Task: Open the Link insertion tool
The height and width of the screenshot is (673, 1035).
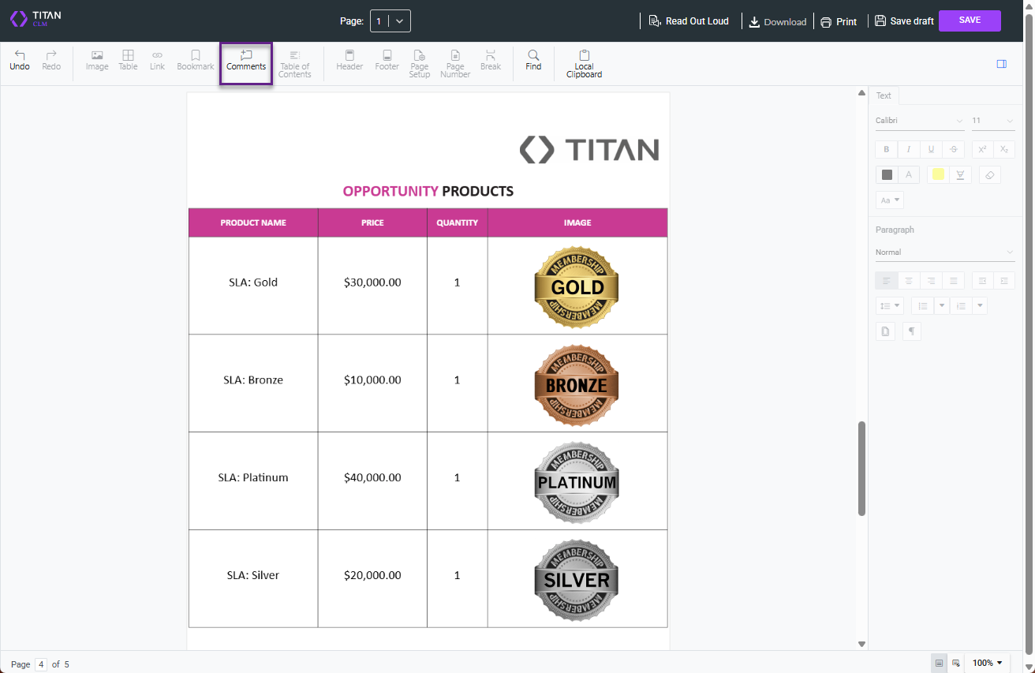Action: [x=156, y=60]
